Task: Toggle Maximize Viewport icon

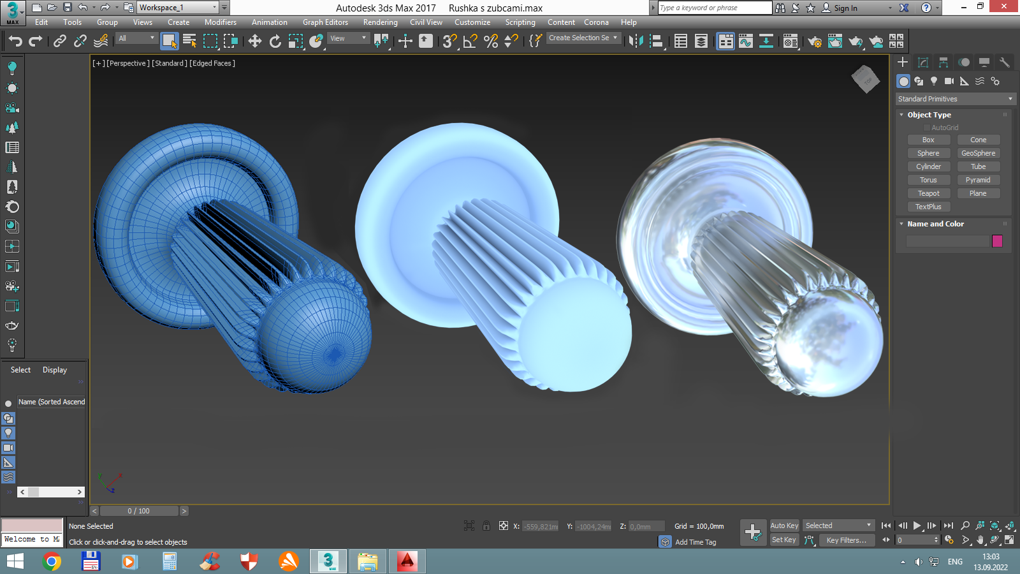Action: 1009,540
